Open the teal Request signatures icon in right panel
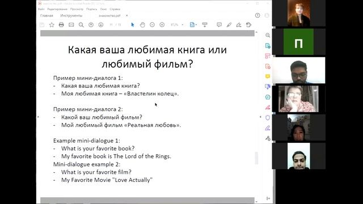 (x=268, y=97)
